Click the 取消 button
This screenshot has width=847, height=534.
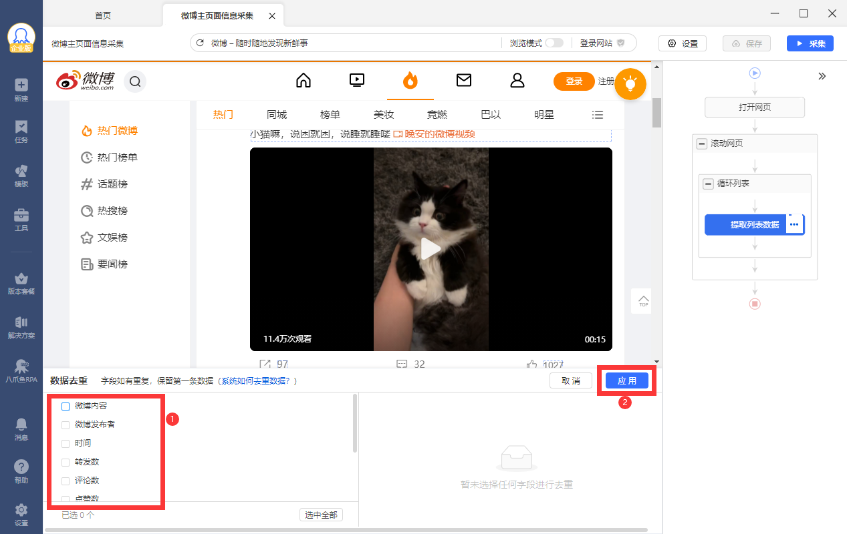click(571, 380)
